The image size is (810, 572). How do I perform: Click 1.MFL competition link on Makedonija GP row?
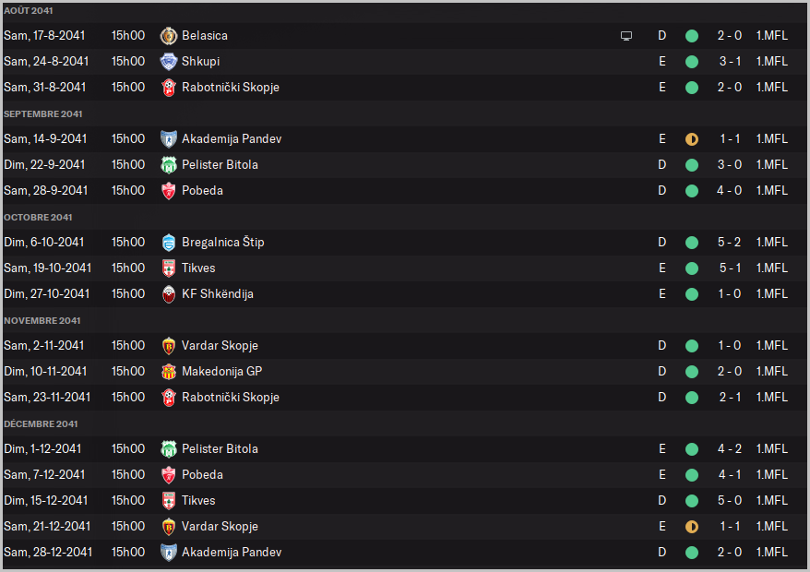(771, 372)
